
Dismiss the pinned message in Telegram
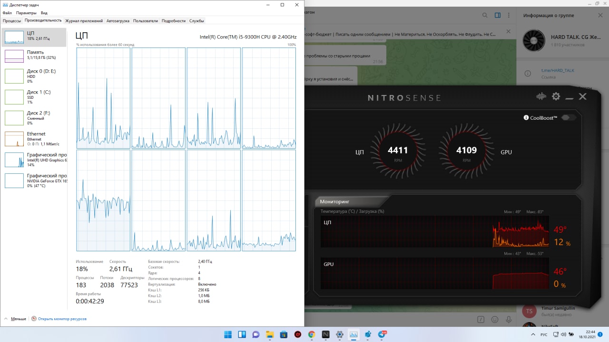click(508, 31)
